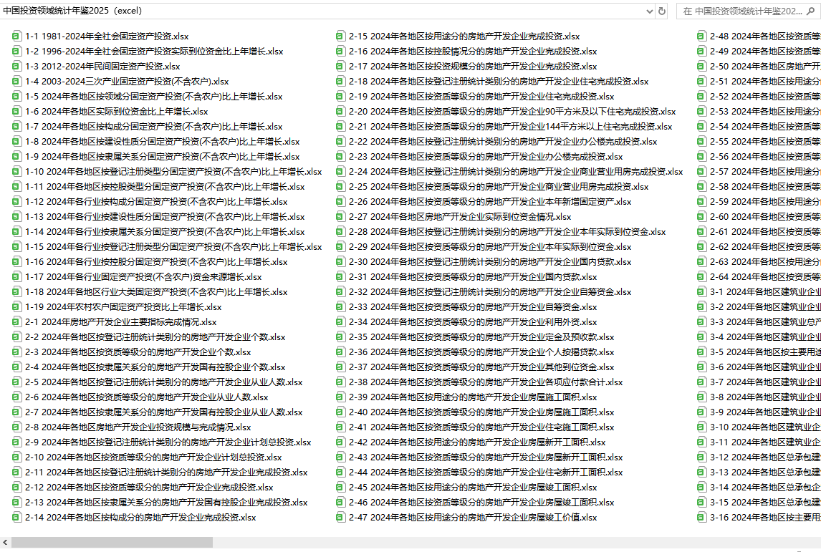Select the xlsx icon for file 2-14 按构成分的房地产开发企业完成投资

(x=16, y=517)
